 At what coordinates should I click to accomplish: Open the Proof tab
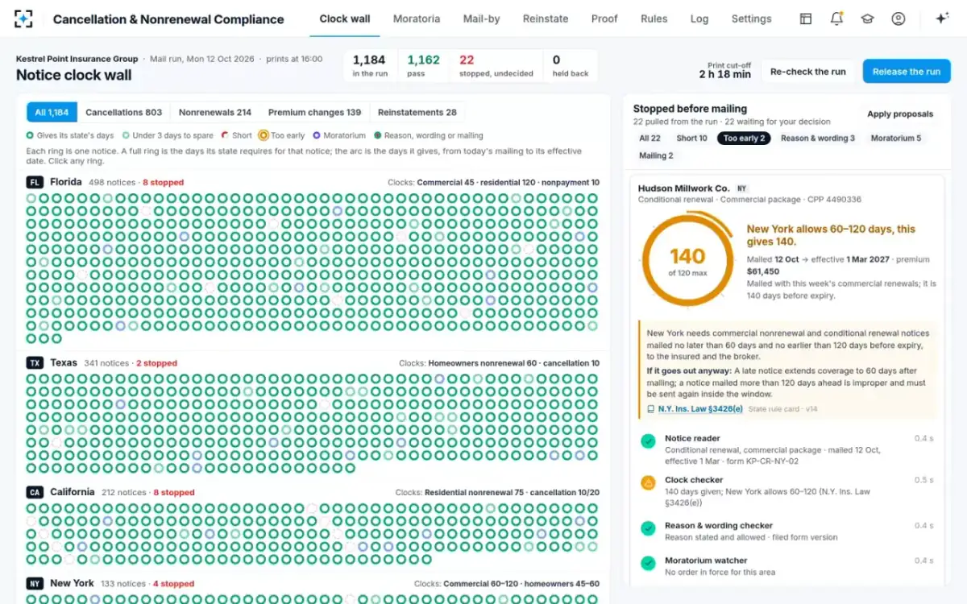[604, 19]
